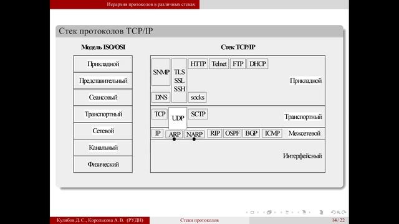Viewport: 399px width, 224px height.
Task: Click the next-frame arrow right of frame icon
Action: click(x=275, y=212)
